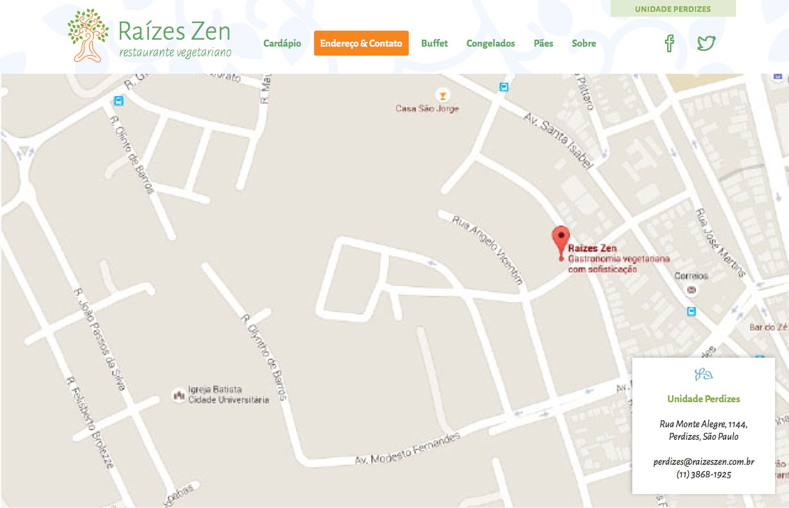Open the Sobre page
This screenshot has width=789, height=508.
584,43
